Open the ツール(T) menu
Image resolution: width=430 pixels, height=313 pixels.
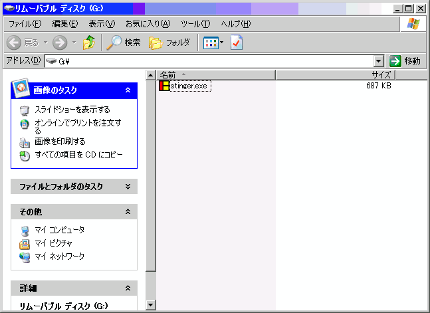click(x=195, y=24)
